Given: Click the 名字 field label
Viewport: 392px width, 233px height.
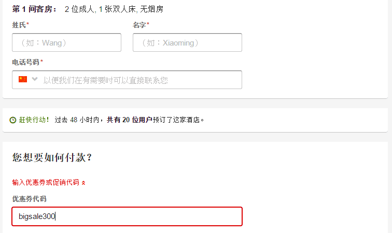Looking at the screenshot, I should (x=139, y=25).
